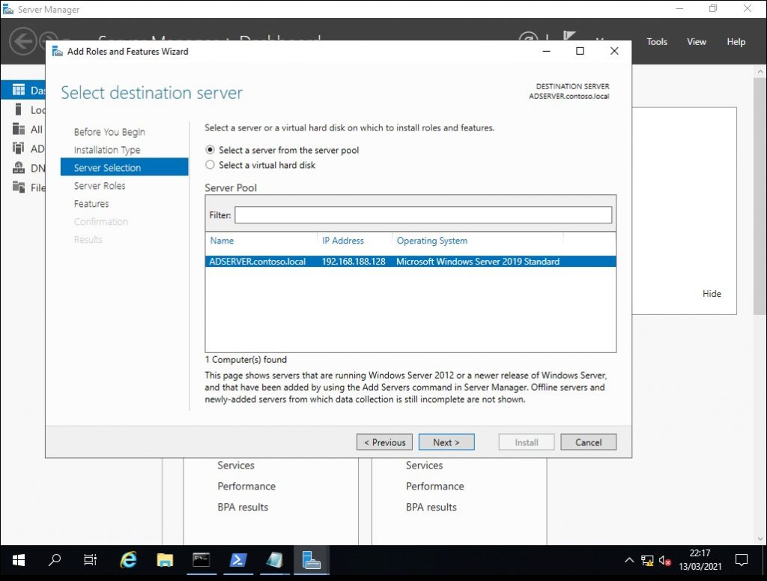This screenshot has height=581, width=767.
Task: Click the Server Manager back arrow button
Action: click(22, 41)
